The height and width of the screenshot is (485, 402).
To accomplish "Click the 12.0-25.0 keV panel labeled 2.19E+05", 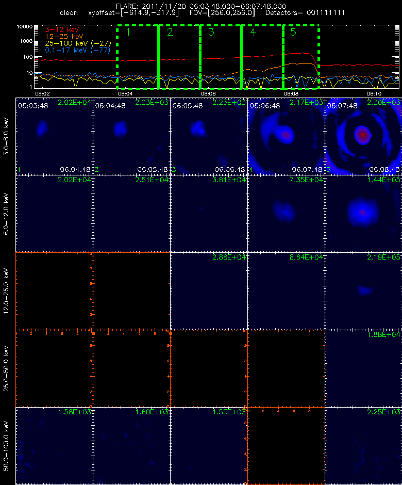I will [x=363, y=291].
